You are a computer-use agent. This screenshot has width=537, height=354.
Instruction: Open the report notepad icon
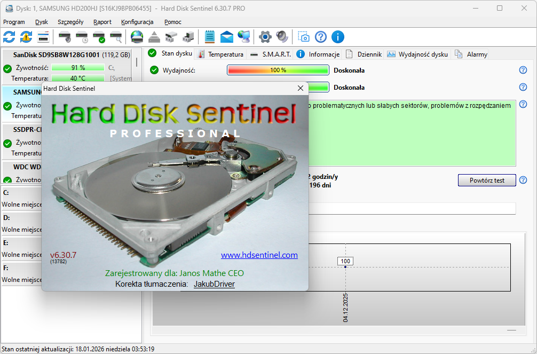point(210,37)
